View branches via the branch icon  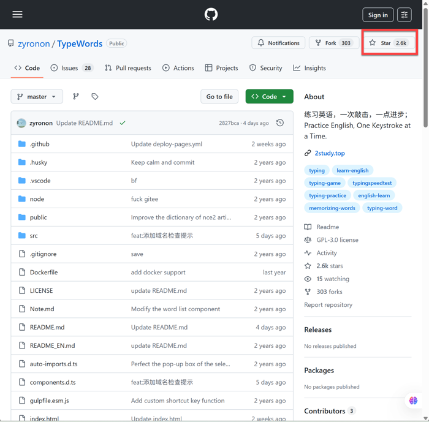tap(76, 96)
